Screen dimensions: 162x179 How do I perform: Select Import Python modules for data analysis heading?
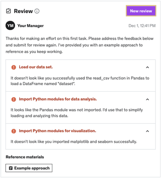point(58,99)
